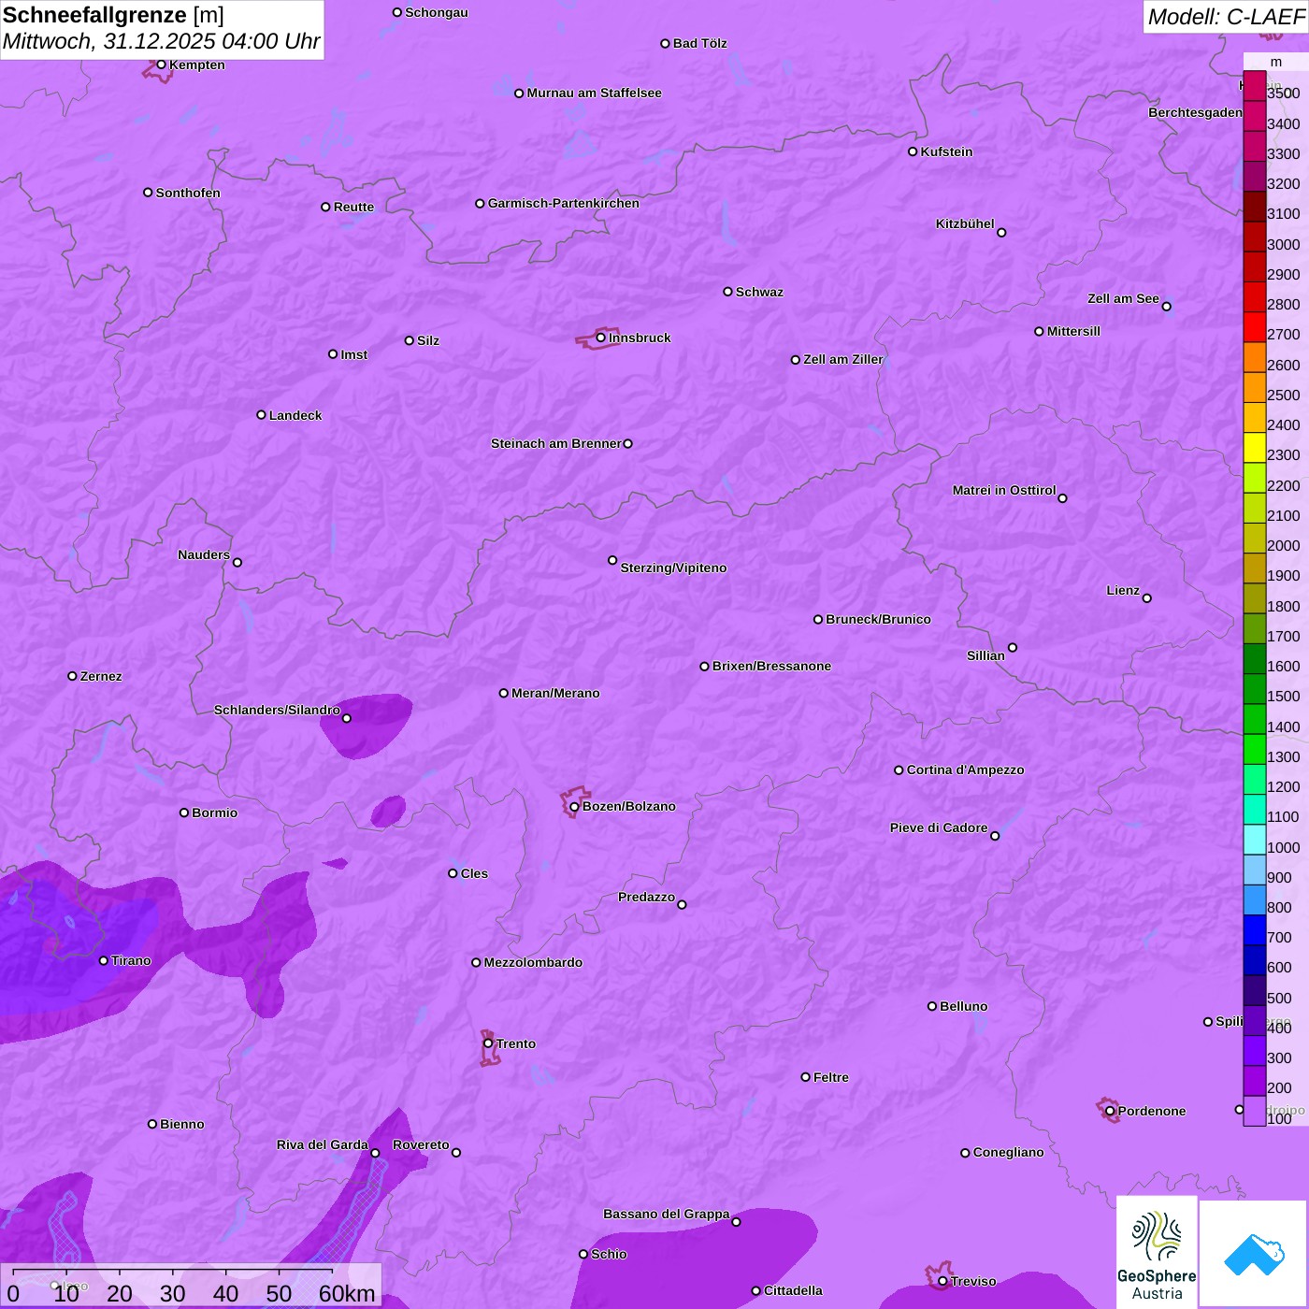This screenshot has width=1309, height=1309.
Task: Click the Tirano location dot
Action: click(x=104, y=960)
